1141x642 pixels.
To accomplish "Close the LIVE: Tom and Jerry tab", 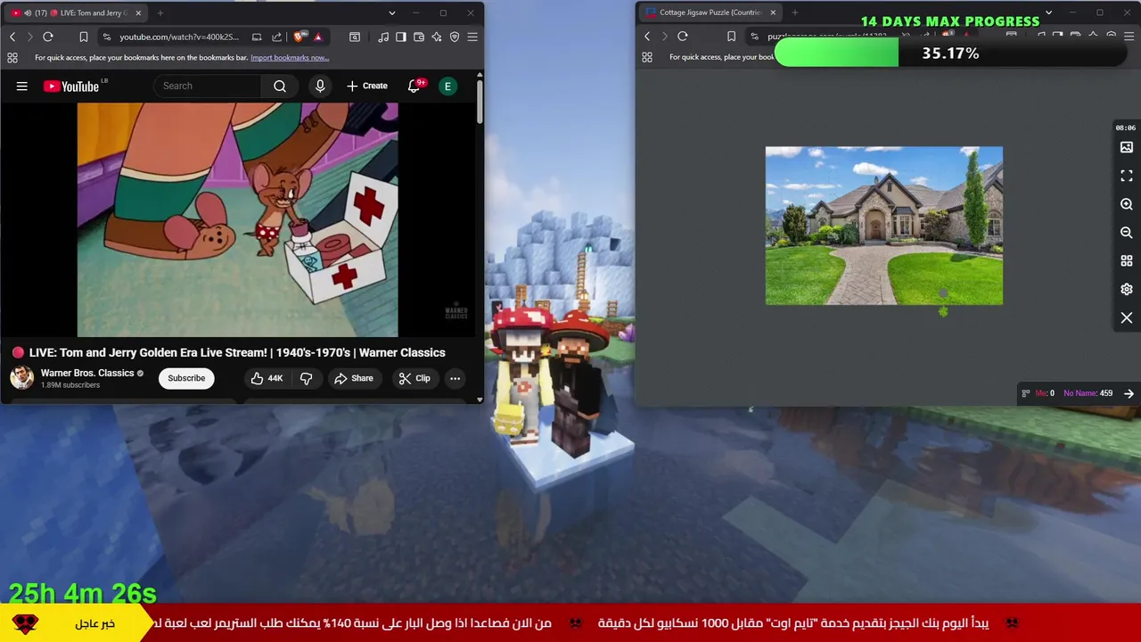I will (138, 12).
